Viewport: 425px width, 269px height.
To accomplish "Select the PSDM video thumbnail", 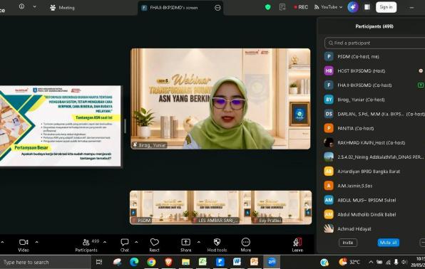I will pyautogui.click(x=160, y=208).
